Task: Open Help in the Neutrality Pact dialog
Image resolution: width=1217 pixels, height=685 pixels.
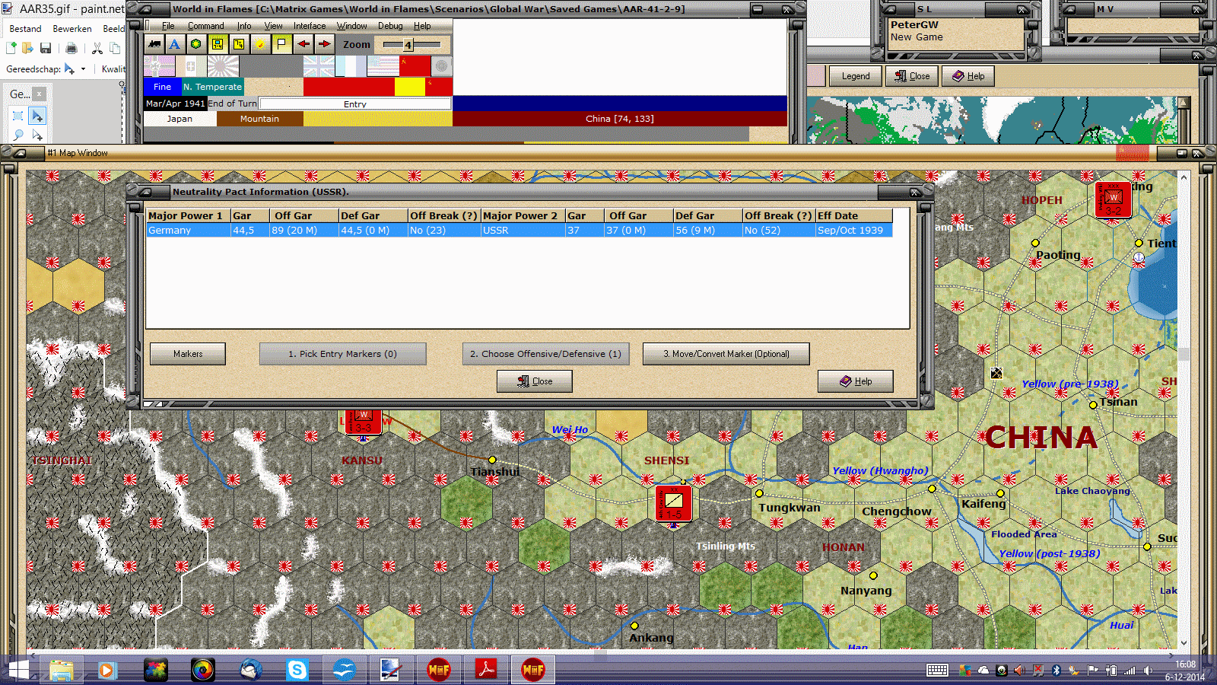Action: pos(856,381)
